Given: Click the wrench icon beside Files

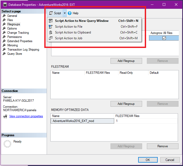Looking at the screenshot, I should pyautogui.click(x=4, y=20).
